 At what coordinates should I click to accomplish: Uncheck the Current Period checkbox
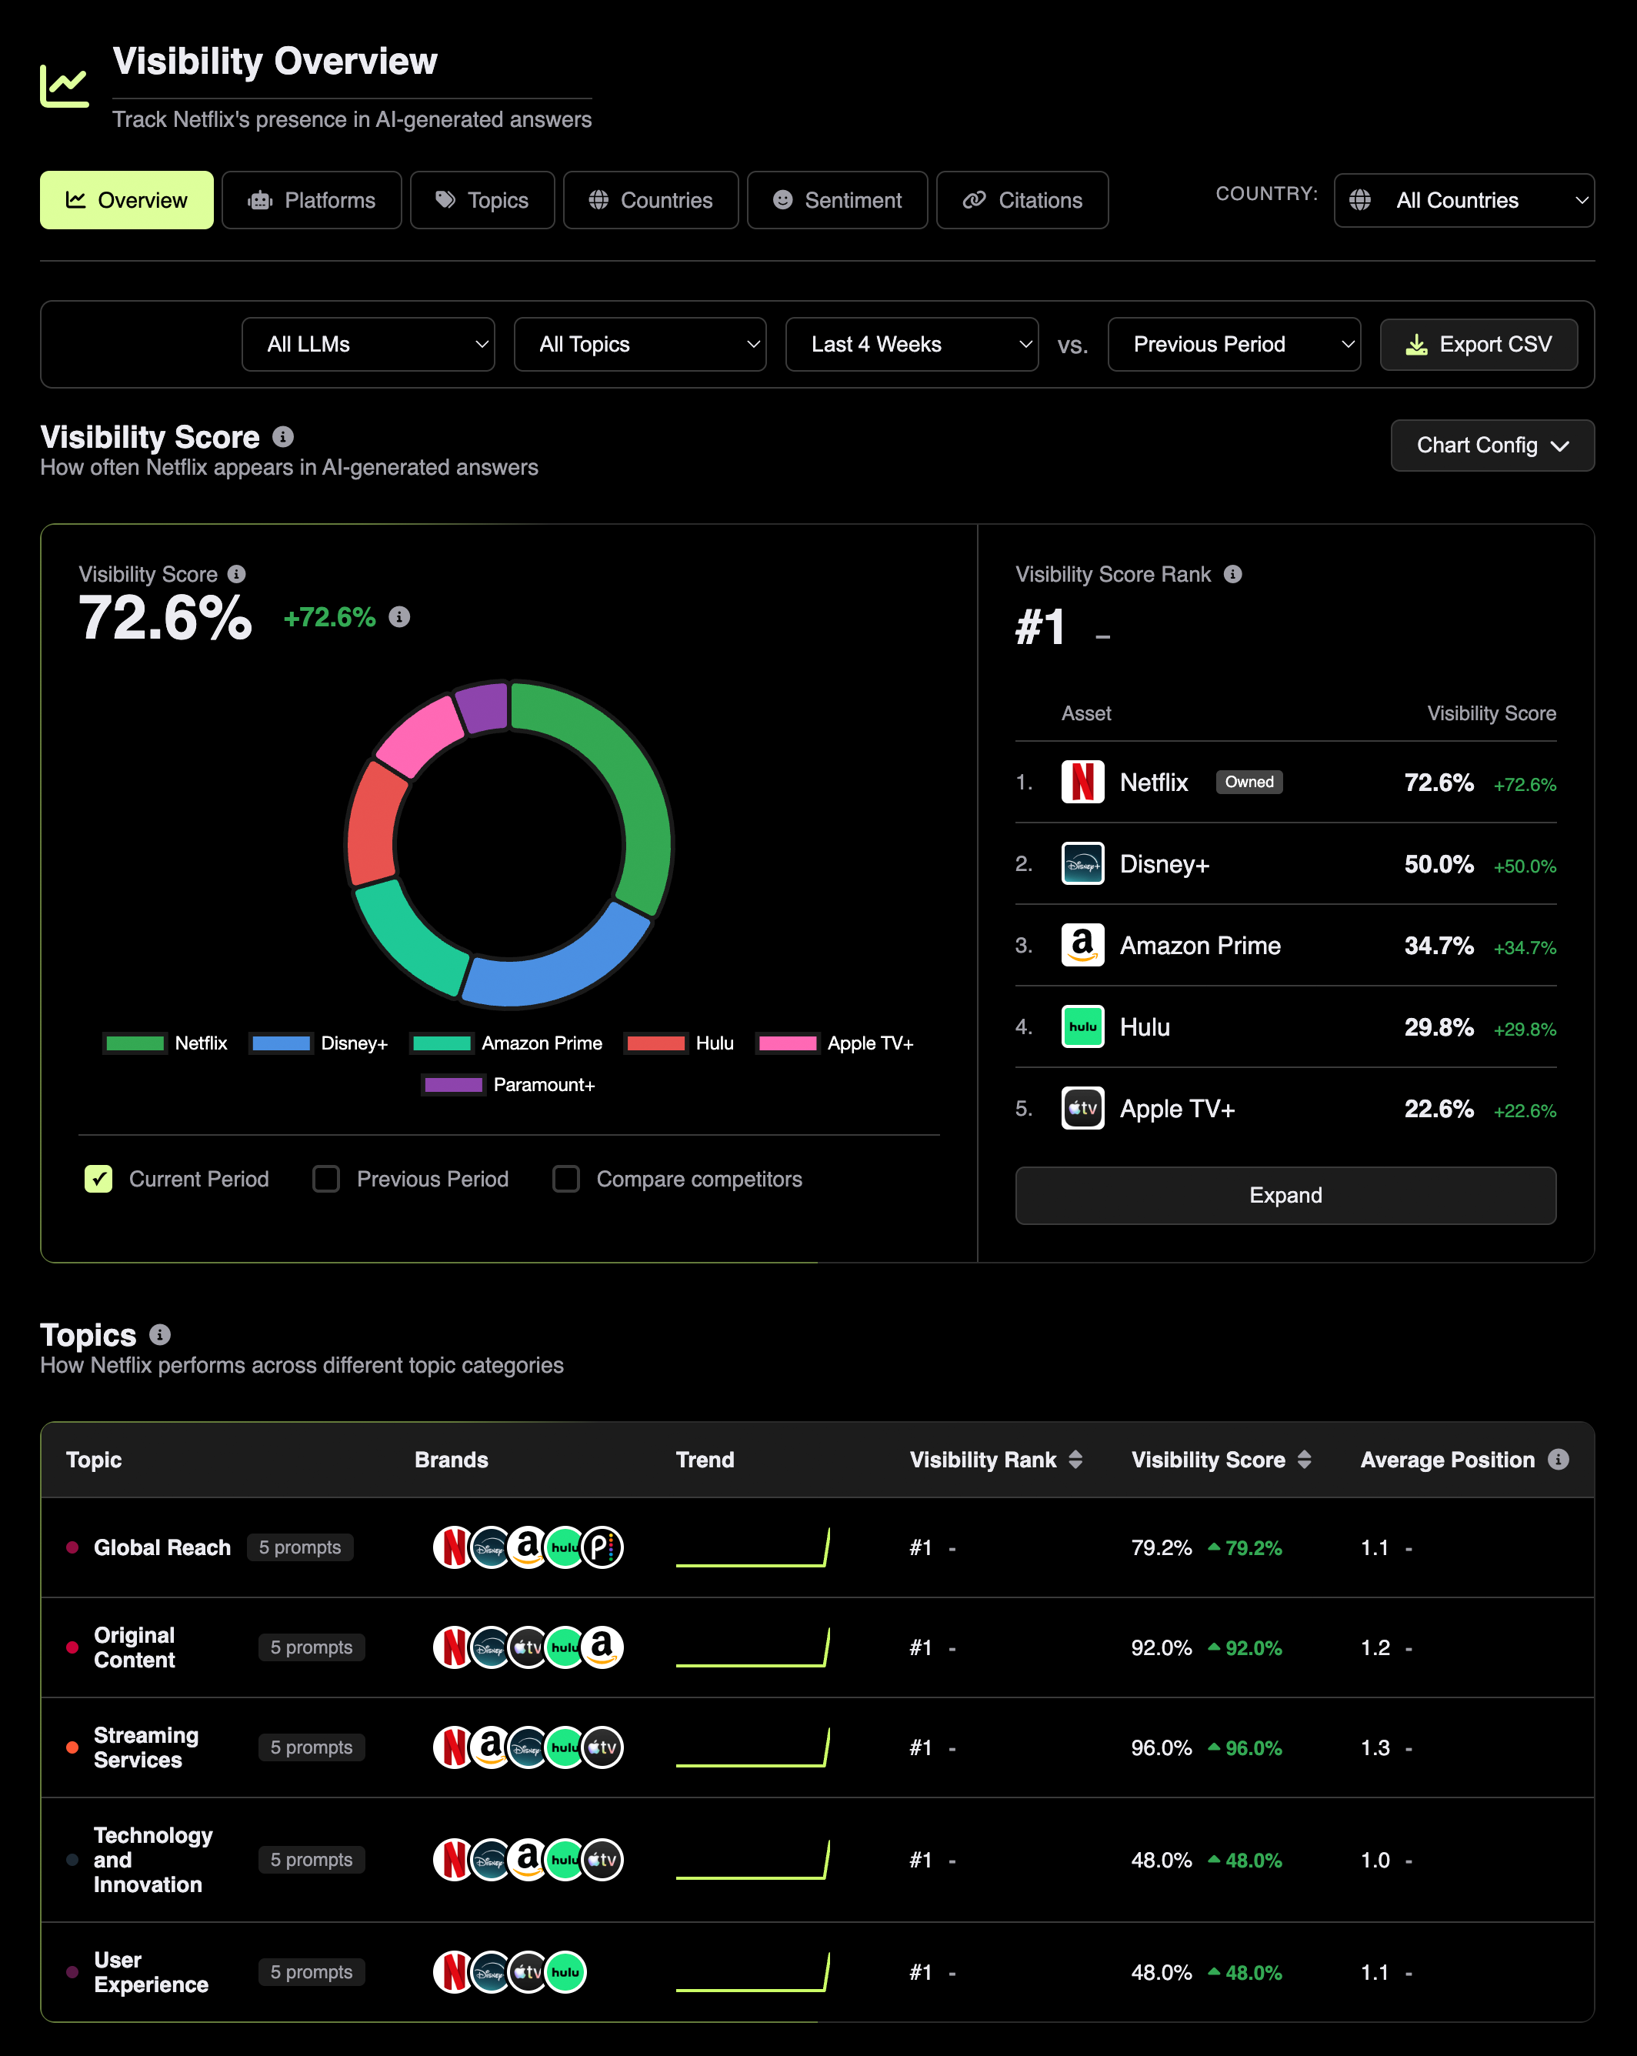tap(98, 1179)
